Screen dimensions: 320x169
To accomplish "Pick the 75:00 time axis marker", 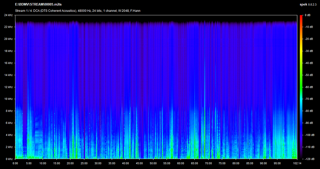I will pos(221,163).
